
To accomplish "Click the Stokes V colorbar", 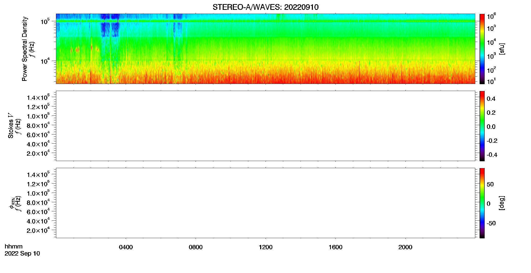I will (x=482, y=126).
